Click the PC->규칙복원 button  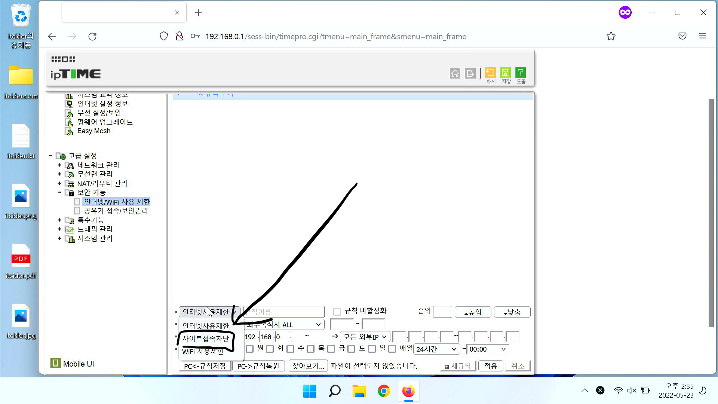click(258, 366)
